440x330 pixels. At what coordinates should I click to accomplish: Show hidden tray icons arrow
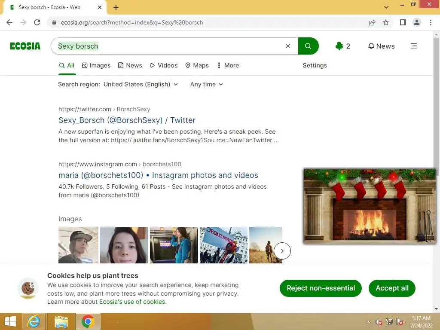(368, 322)
